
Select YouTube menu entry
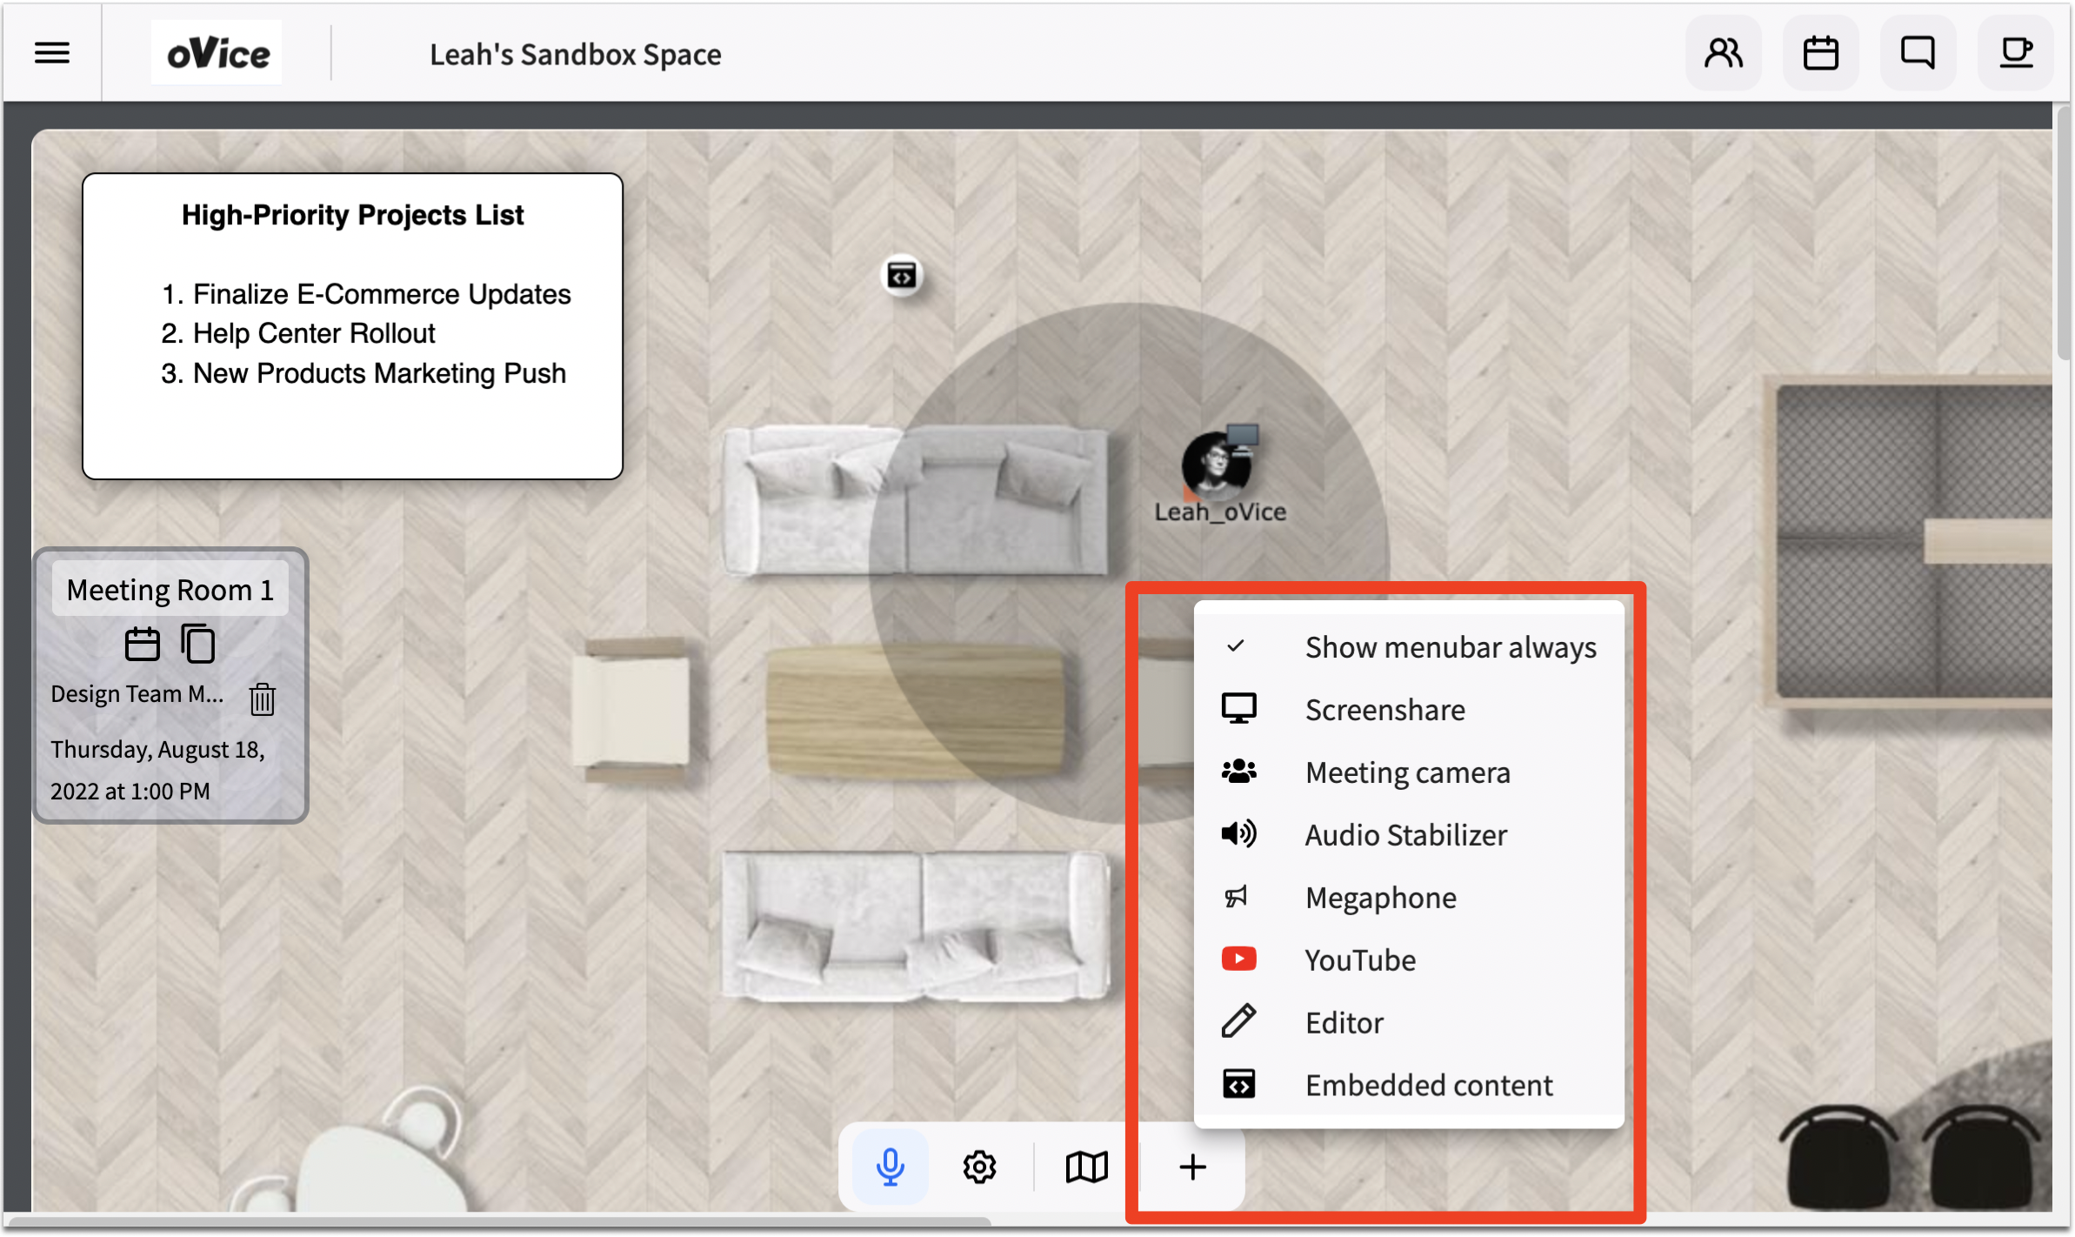pos(1409,960)
